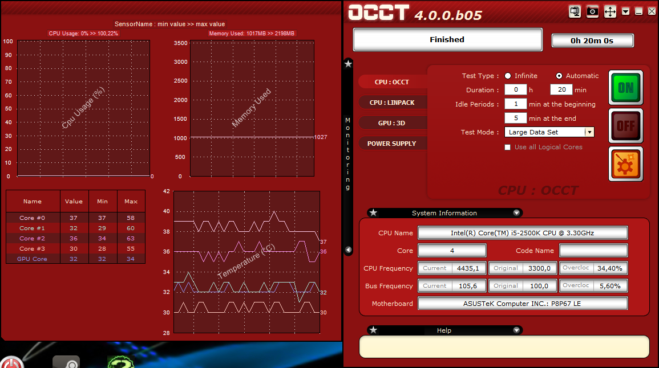The width and height of the screenshot is (659, 368).
Task: Open Steam from the desktop dock
Action: tap(66, 362)
